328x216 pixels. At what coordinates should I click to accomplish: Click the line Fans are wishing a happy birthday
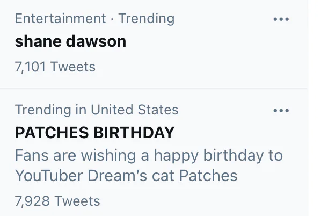(x=149, y=156)
